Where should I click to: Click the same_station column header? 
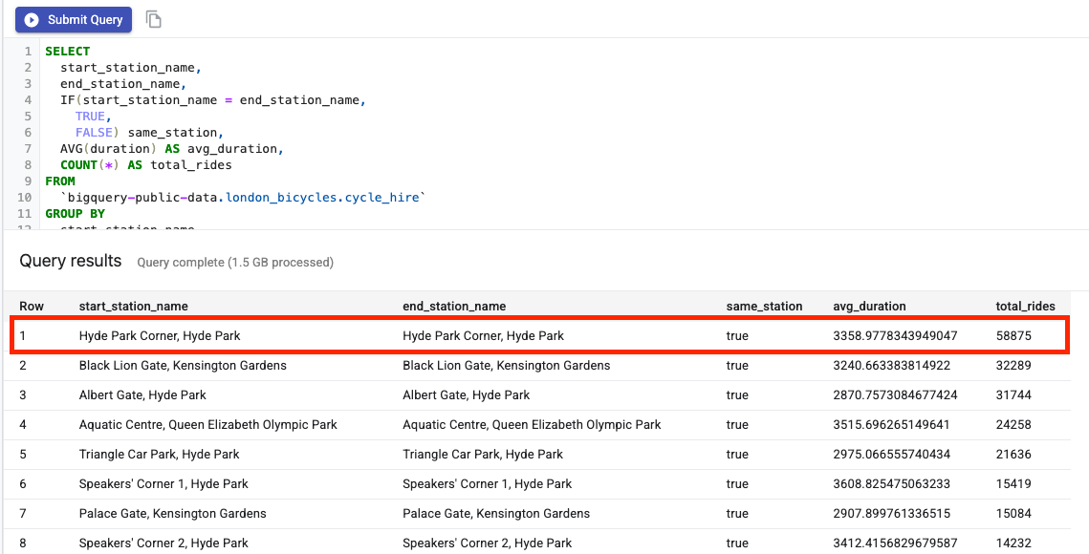click(764, 307)
